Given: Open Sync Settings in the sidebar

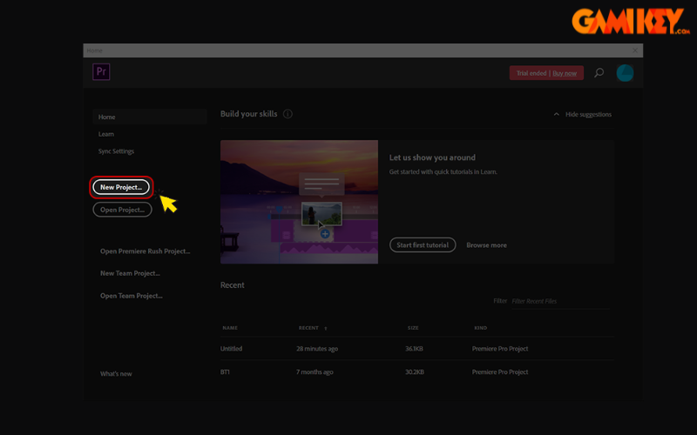Looking at the screenshot, I should click(x=116, y=151).
